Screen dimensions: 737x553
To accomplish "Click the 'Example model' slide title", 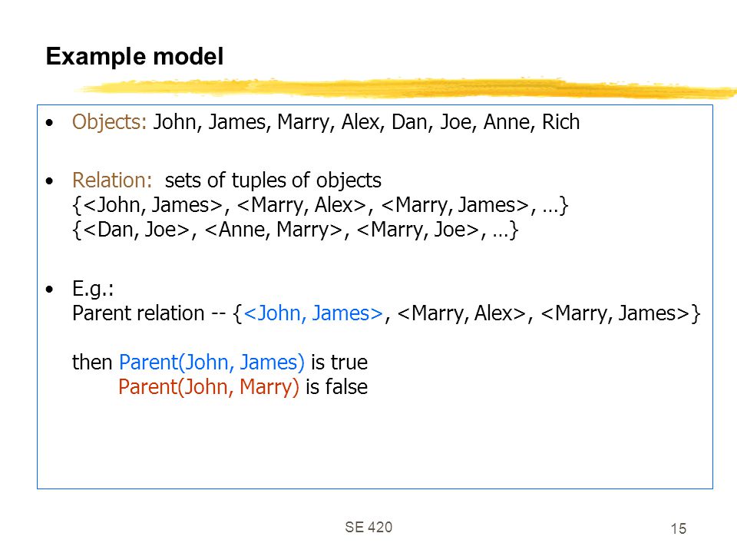I will pos(134,57).
